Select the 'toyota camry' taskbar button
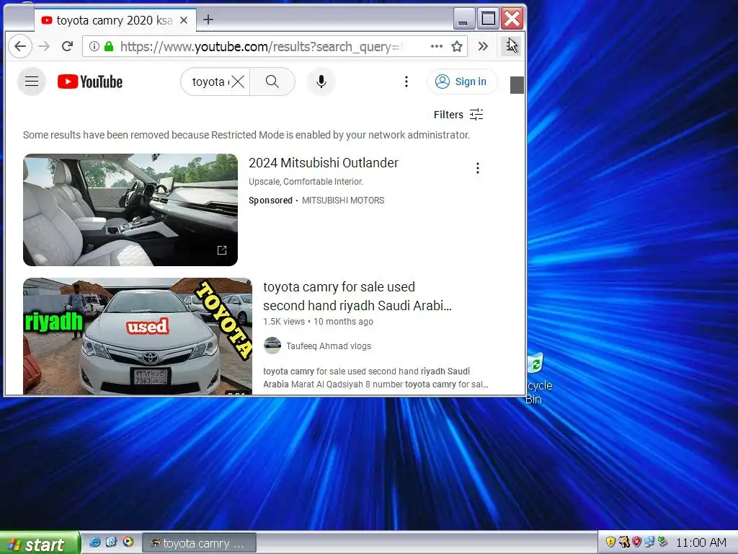This screenshot has height=554, width=738. pyautogui.click(x=200, y=543)
